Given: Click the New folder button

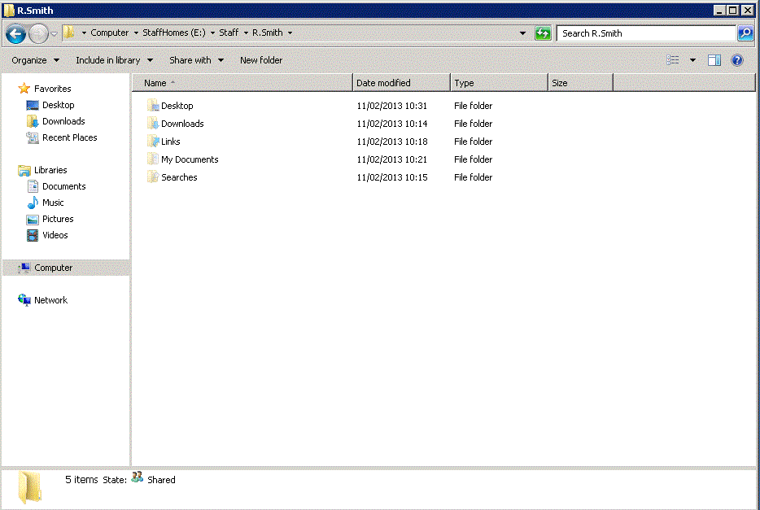Looking at the screenshot, I should click(x=261, y=60).
